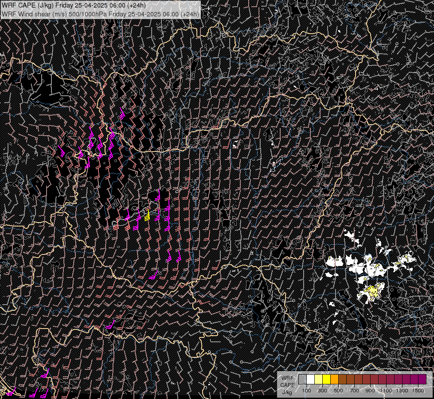Click the 900 legend value
This screenshot has width=434, height=399.
[x=370, y=391]
